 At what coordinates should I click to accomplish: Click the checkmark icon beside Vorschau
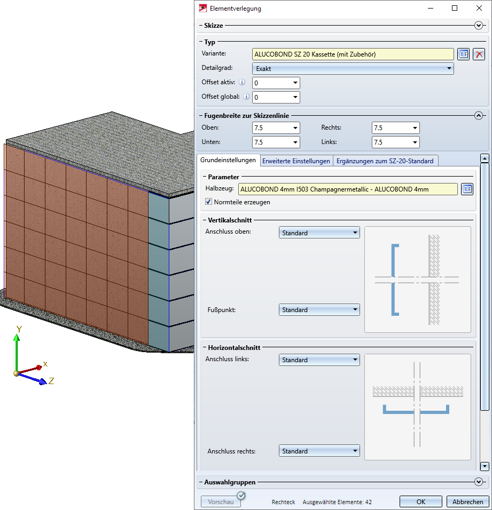(241, 496)
